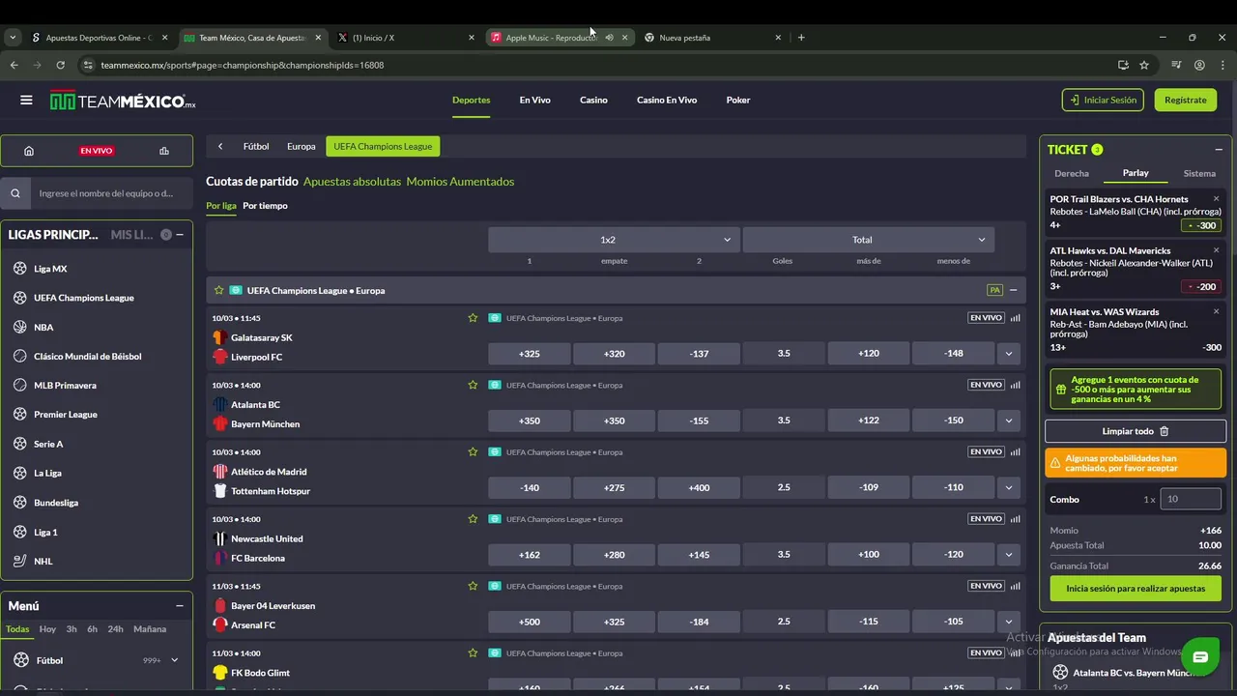The width and height of the screenshot is (1237, 696).
Task: Minimize the Ticket panel
Action: [1219, 150]
